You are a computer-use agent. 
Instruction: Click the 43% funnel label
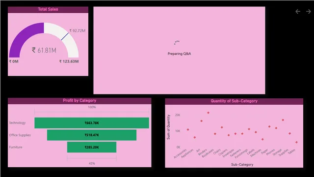click(x=92, y=163)
